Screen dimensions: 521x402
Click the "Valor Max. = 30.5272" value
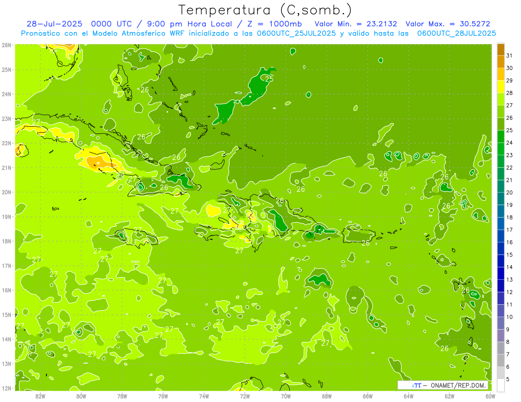[x=448, y=24]
